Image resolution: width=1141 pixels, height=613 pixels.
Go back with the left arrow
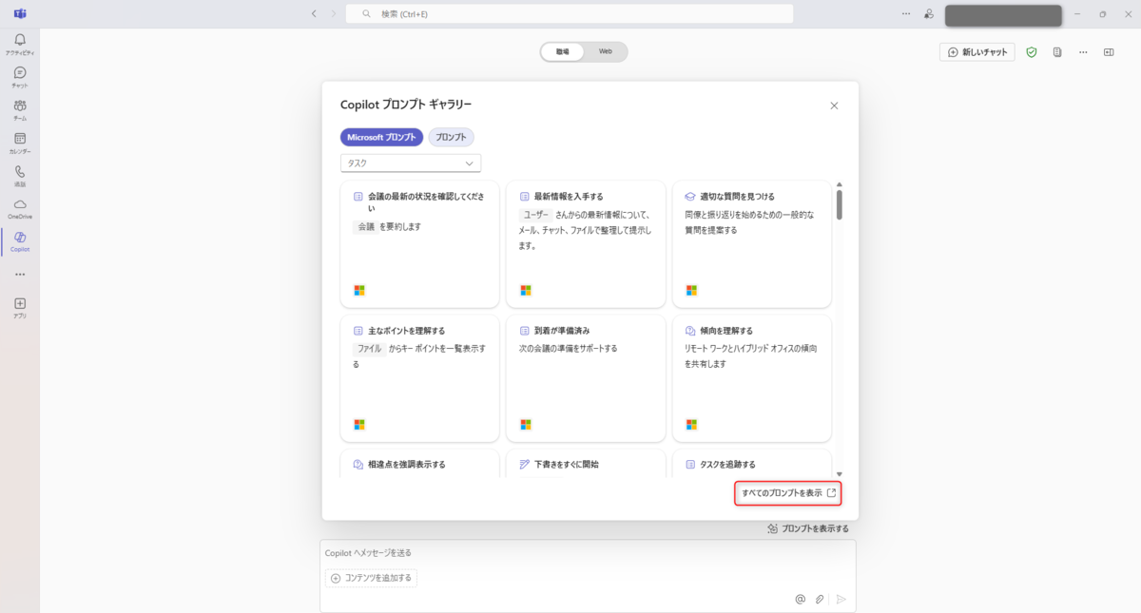click(x=314, y=13)
